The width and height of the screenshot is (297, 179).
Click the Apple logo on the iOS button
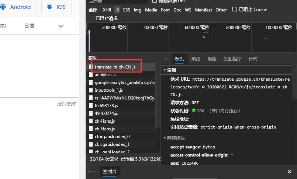pyautogui.click(x=49, y=7)
